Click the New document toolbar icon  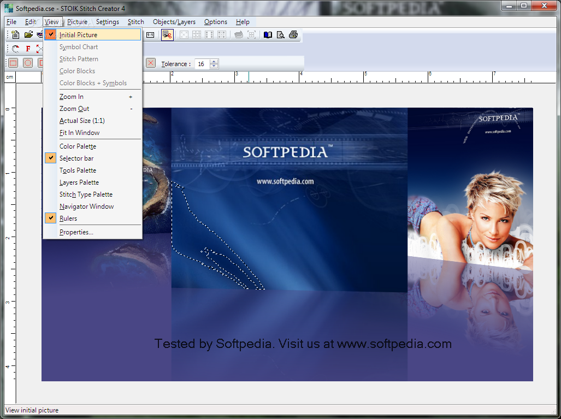15,35
